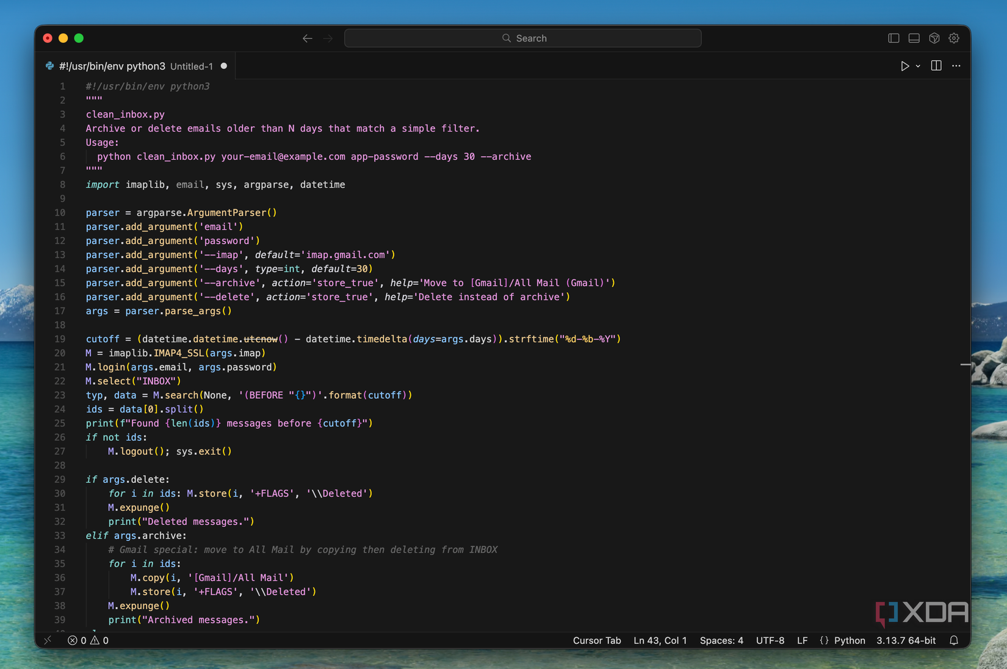Click errors and warnings count indicator
Viewport: 1007px width, 669px height.
tap(88, 640)
